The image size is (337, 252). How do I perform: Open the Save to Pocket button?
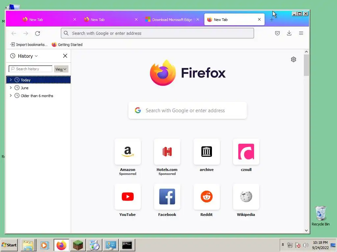pos(277,33)
